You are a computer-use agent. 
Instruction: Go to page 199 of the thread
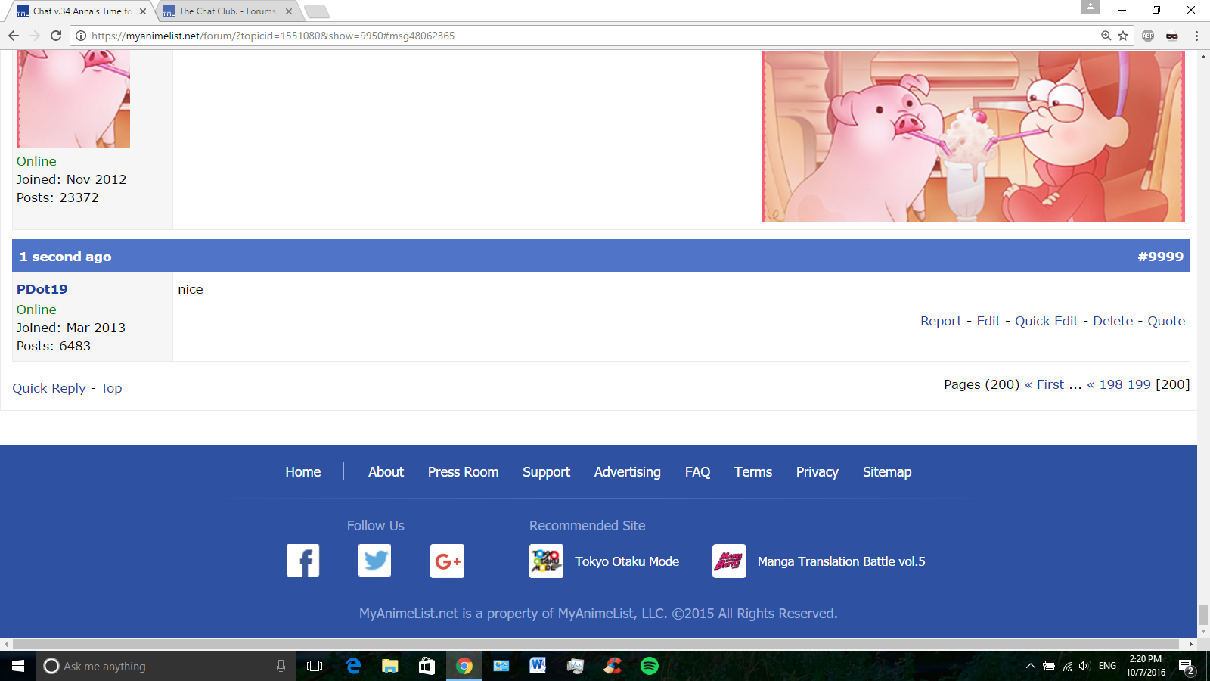(x=1139, y=384)
